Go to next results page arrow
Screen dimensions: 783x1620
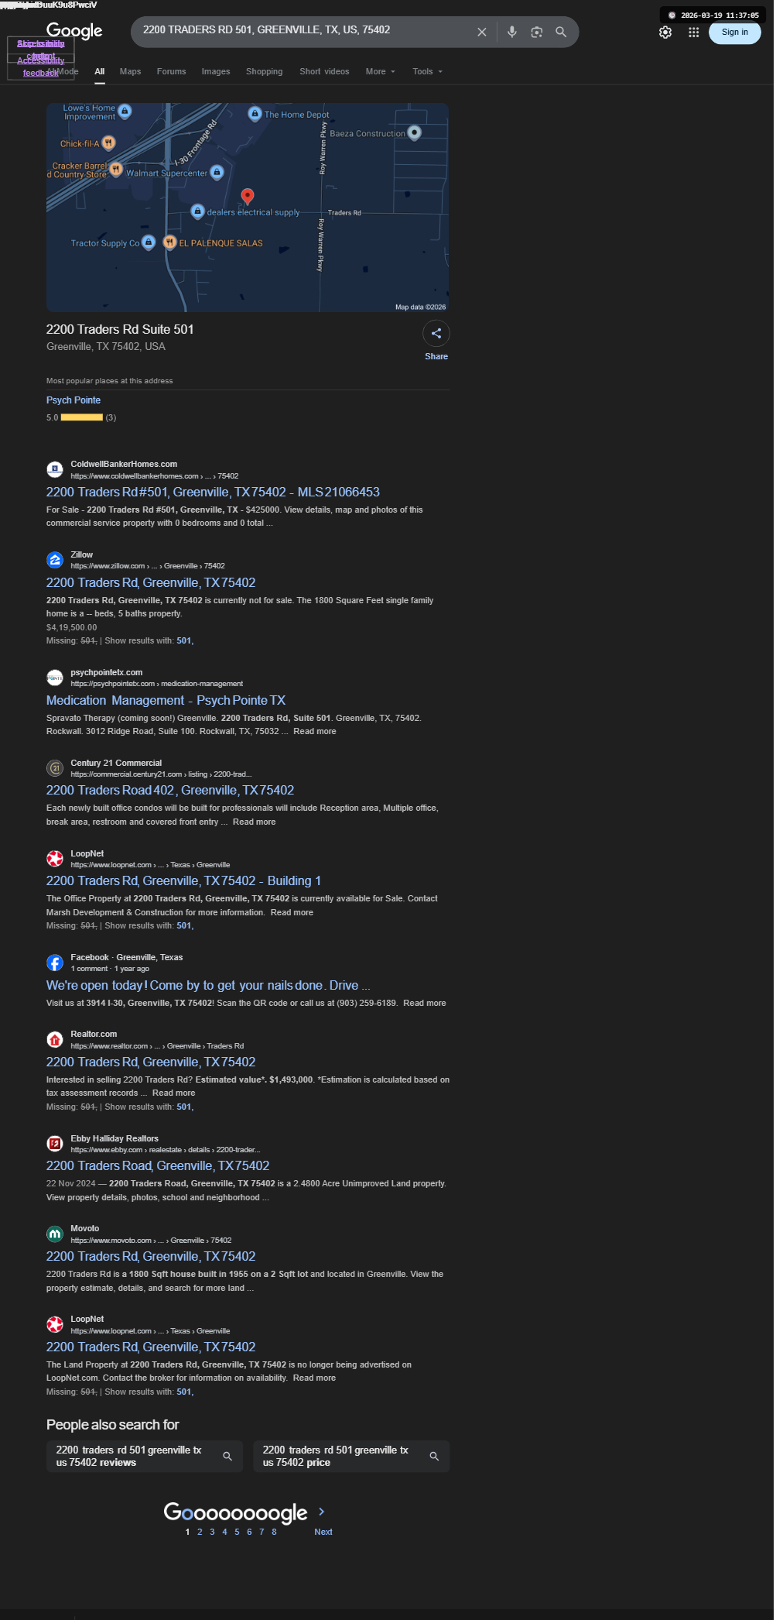322,1511
